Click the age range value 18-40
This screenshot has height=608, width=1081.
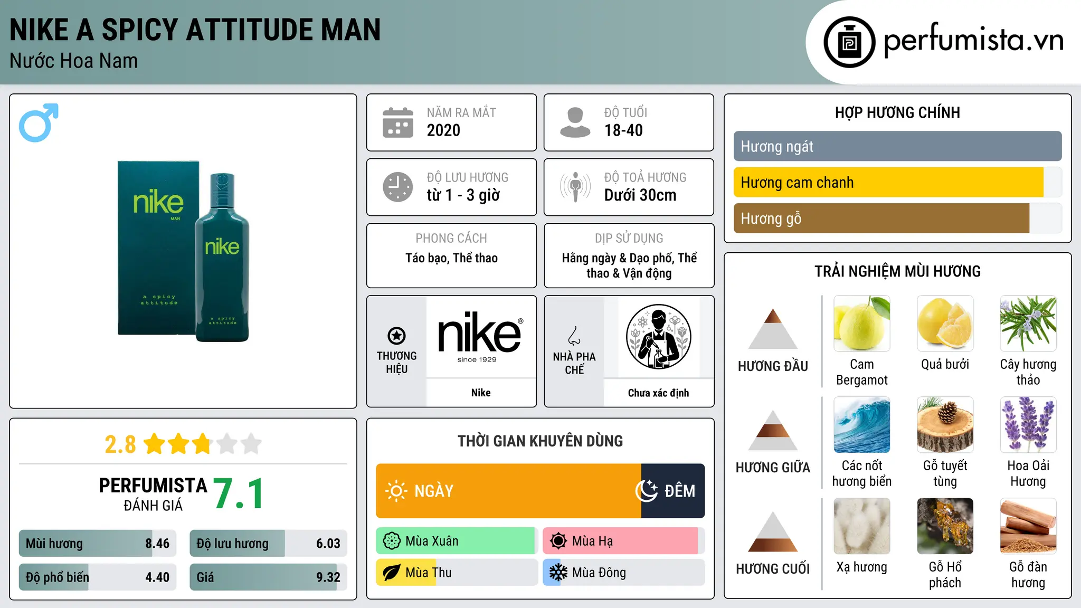[x=623, y=130]
